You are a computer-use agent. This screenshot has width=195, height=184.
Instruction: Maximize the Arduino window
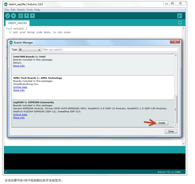(x=172, y=4)
